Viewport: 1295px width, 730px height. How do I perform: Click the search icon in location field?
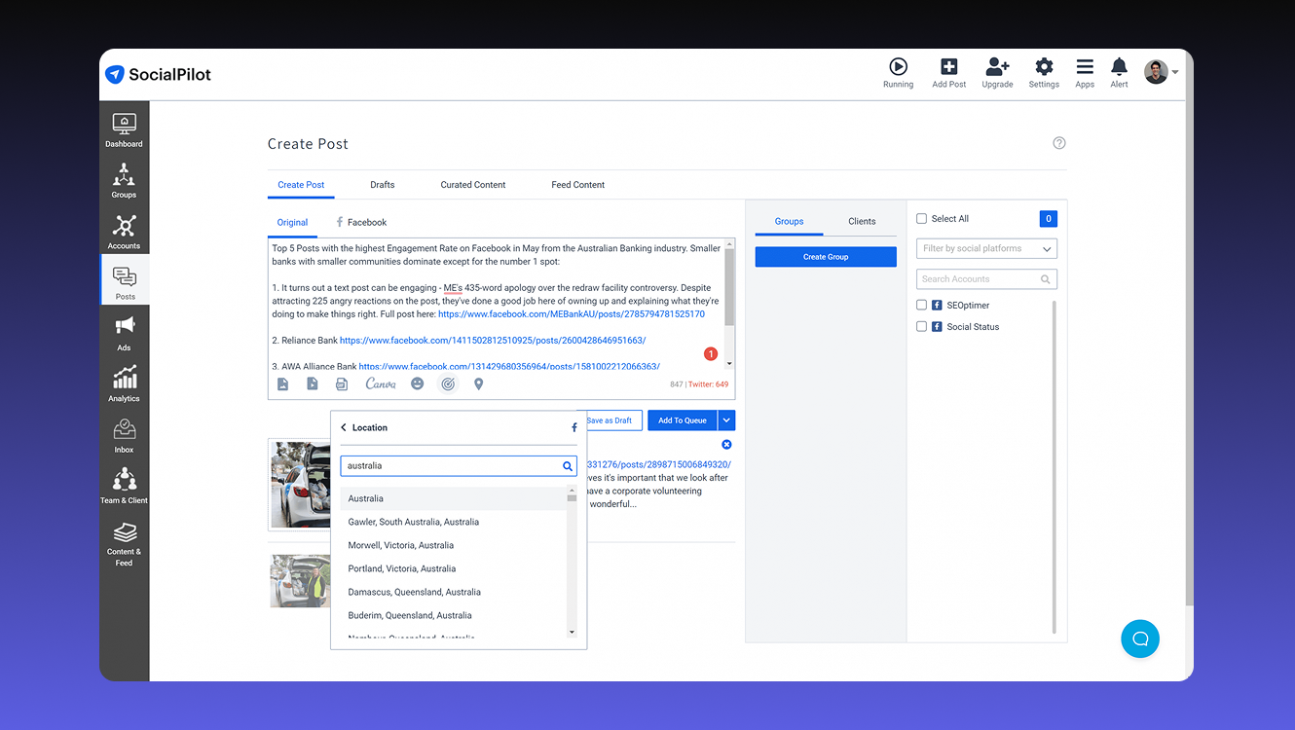[x=568, y=466]
